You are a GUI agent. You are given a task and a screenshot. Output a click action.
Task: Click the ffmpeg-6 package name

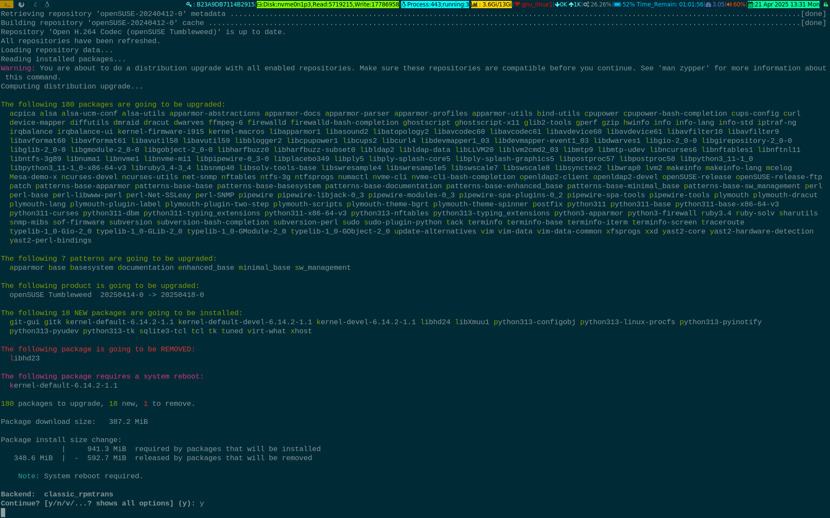pos(226,123)
